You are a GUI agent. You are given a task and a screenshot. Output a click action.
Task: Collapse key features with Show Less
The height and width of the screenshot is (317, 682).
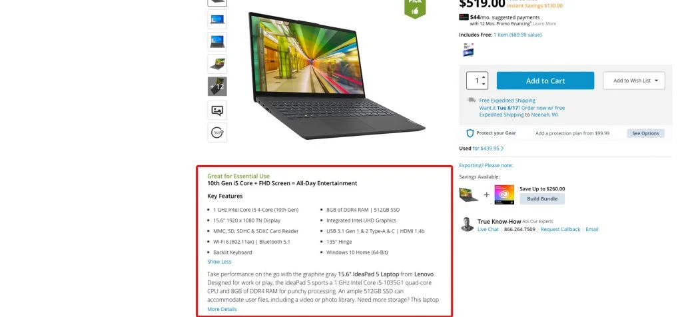click(x=219, y=262)
